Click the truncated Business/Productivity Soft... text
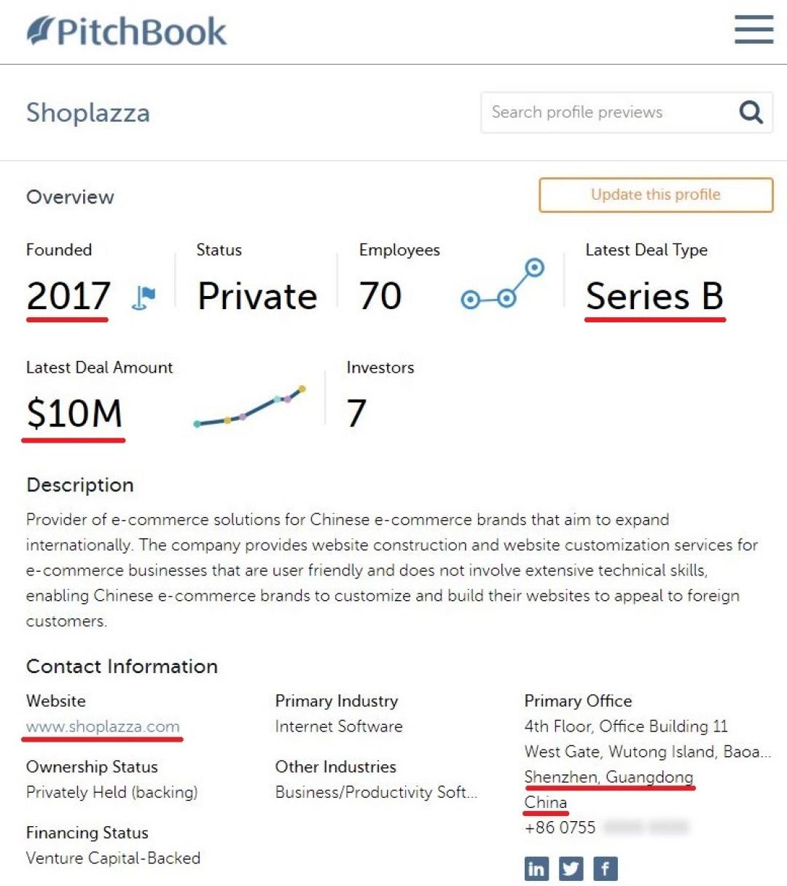The width and height of the screenshot is (787, 886). (376, 792)
